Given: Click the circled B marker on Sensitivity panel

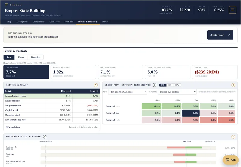Looking at the screenshot, I should pyautogui.click(x=233, y=85).
